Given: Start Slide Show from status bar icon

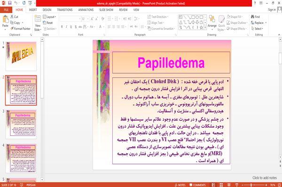Looking at the screenshot, I should click(x=237, y=185).
